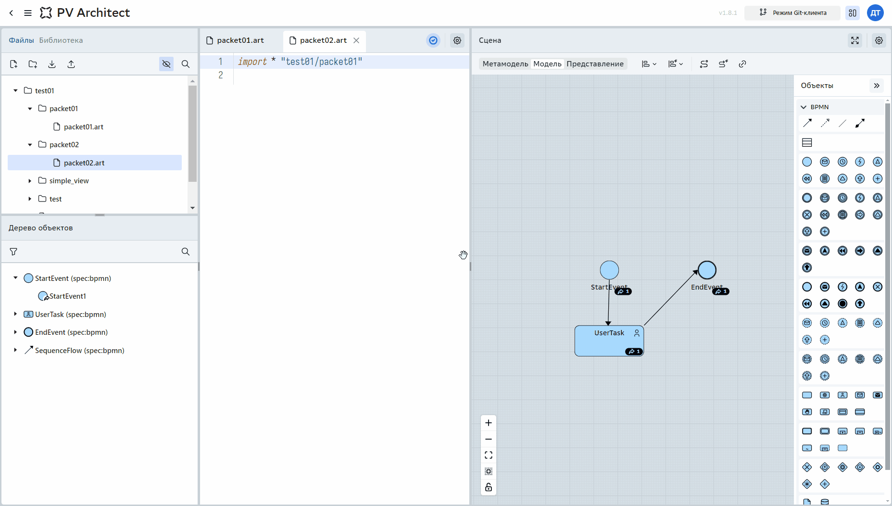
Task: Pick the exclusive gateway diamond with X
Action: tap(807, 467)
